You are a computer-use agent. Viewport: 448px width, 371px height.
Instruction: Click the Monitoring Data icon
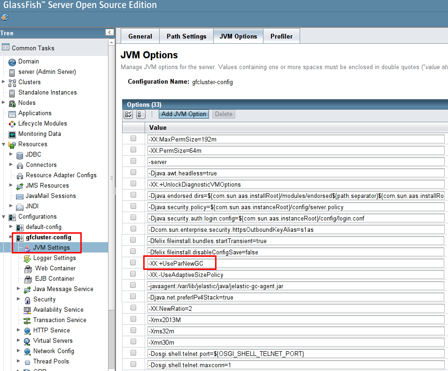[x=12, y=134]
